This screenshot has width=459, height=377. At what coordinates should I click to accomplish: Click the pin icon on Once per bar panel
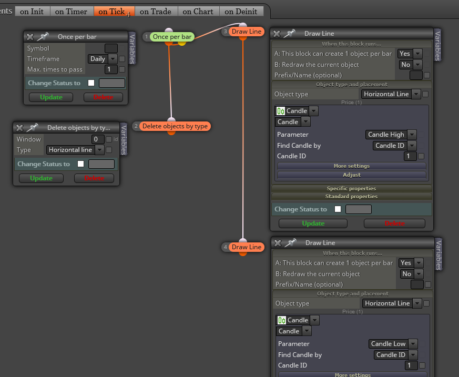point(43,37)
